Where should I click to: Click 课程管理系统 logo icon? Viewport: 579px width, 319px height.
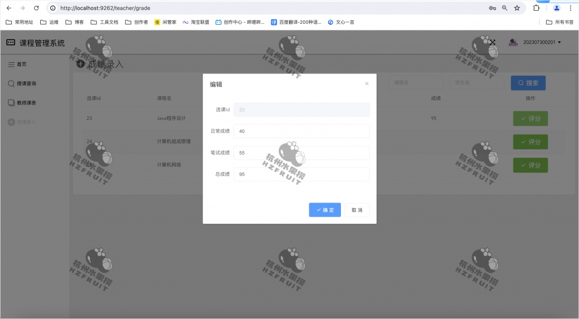pyautogui.click(x=11, y=42)
